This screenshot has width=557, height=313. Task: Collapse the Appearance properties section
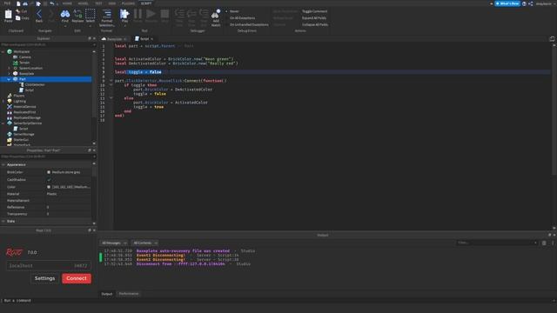(3, 164)
